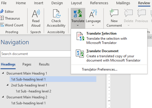Collapse 2nd Sub-heading level 1 triangle

pos(7,85)
